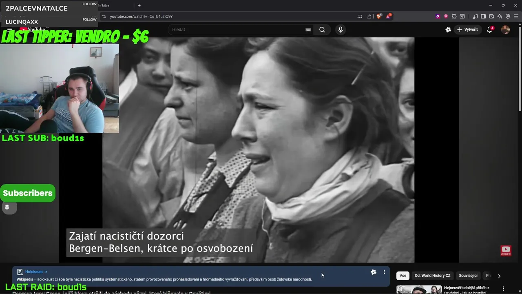Screen dimensions: 522x294
Task: Click the ODBĚR subscribe watermark on video
Action: (506, 251)
